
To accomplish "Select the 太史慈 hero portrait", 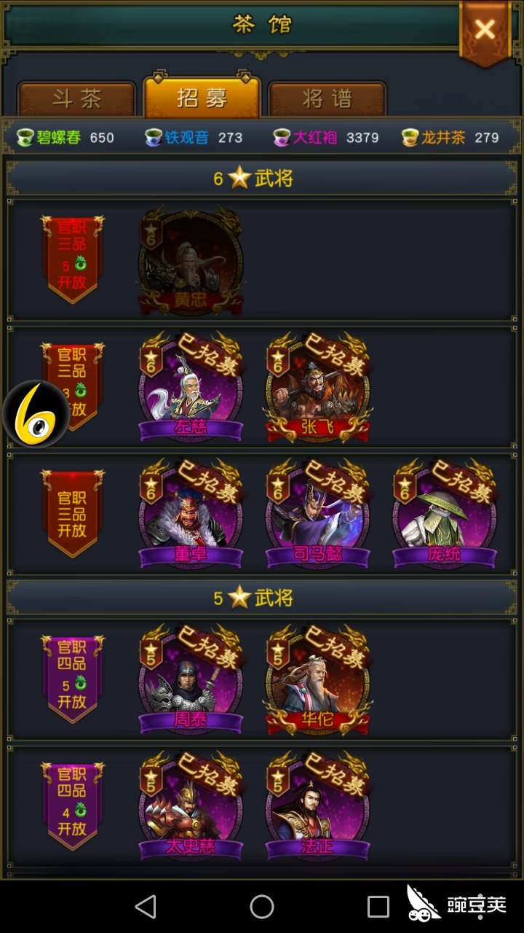I will pos(191,806).
